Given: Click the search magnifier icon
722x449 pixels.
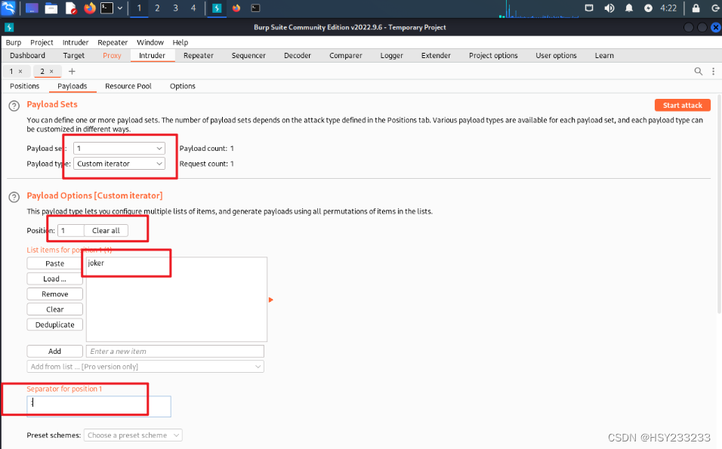Looking at the screenshot, I should 698,71.
